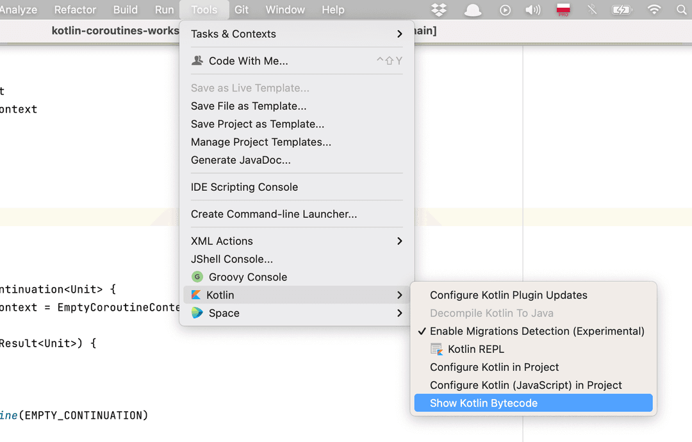The height and width of the screenshot is (442, 692).
Task: Expand the Tasks & Contexts submenu arrow
Action: (400, 34)
